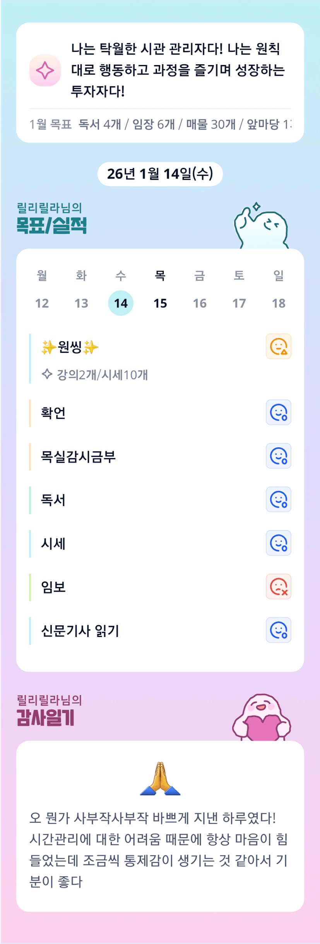Click the blue smiley status for 신문기사 읽기
Image resolution: width=320 pixels, height=944 pixels.
point(278,630)
